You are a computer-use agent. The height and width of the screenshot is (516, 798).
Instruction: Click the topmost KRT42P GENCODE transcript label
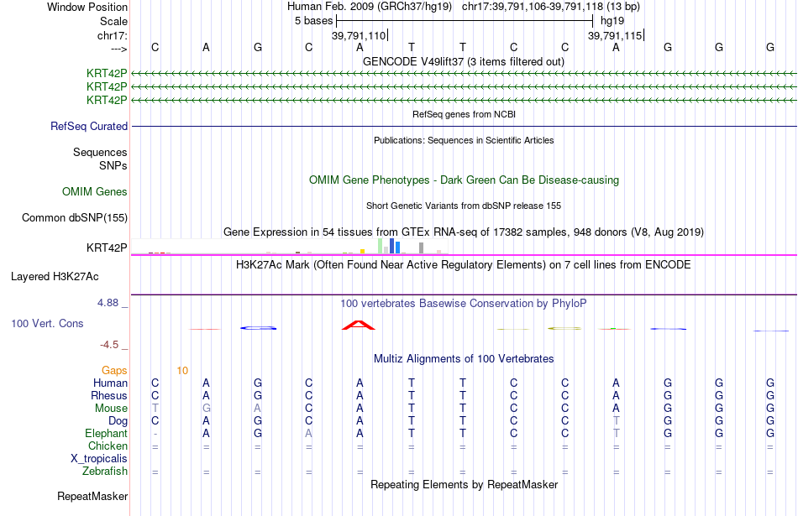tap(107, 73)
